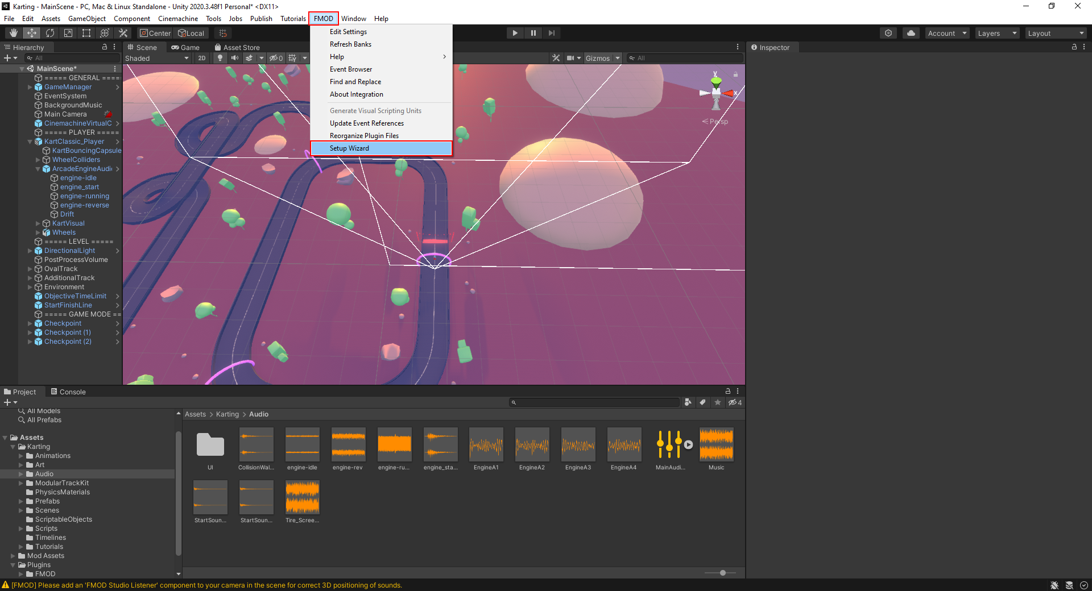Open the Layers dropdown
The image size is (1092, 591).
[x=997, y=33]
